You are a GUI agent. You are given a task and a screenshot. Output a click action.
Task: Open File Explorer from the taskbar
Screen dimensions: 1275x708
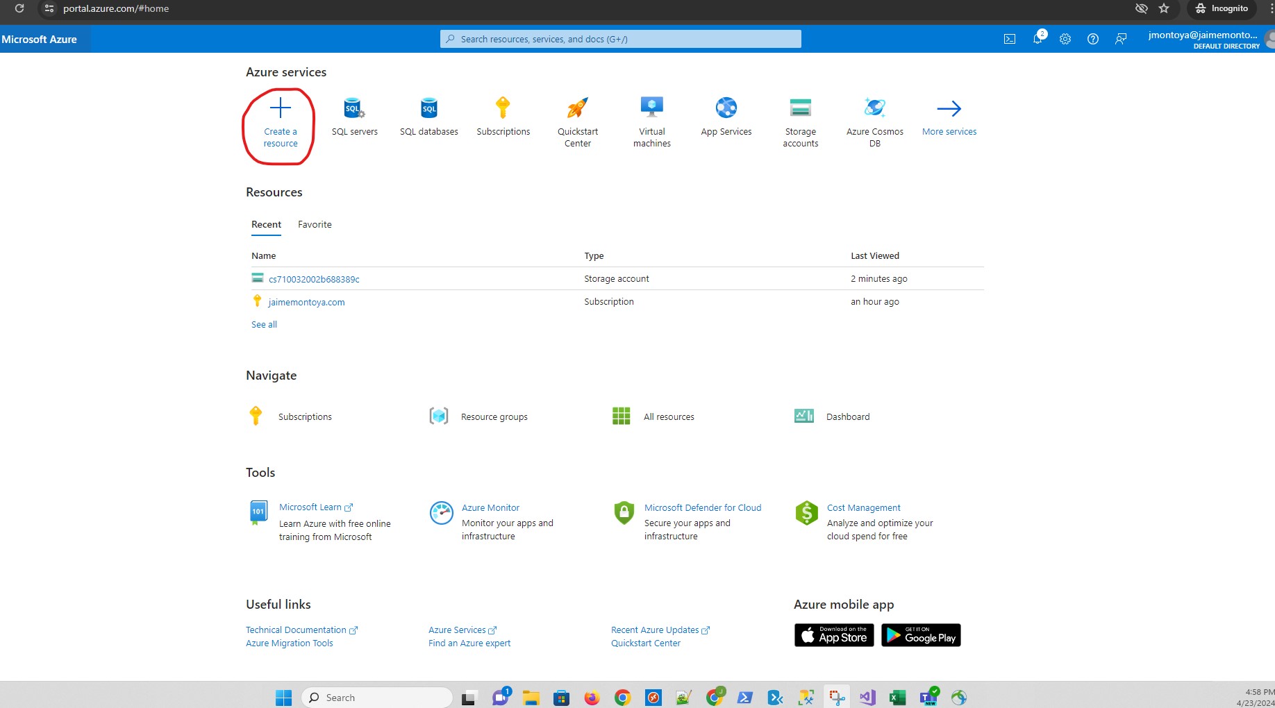(531, 698)
